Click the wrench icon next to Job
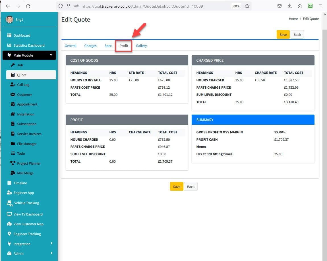 pyautogui.click(x=13, y=65)
